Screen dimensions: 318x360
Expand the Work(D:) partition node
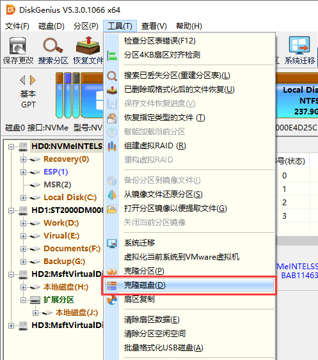[x=23, y=223]
